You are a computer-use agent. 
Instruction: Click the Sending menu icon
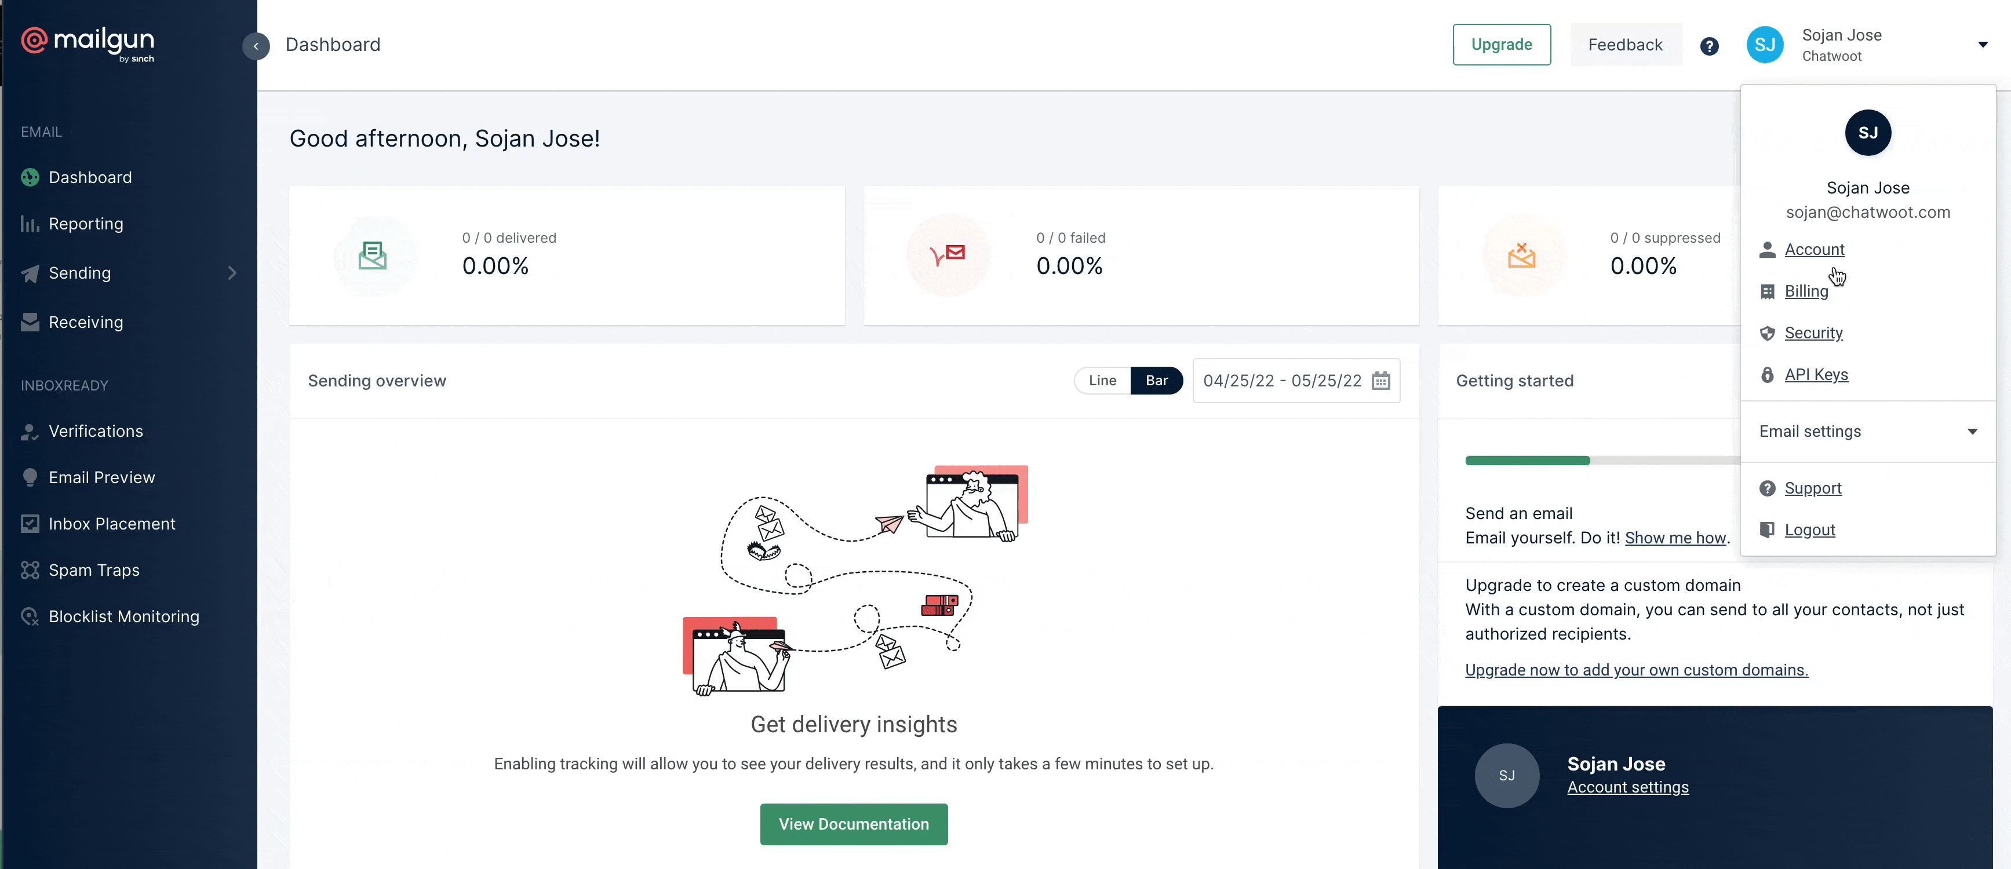pyautogui.click(x=30, y=273)
